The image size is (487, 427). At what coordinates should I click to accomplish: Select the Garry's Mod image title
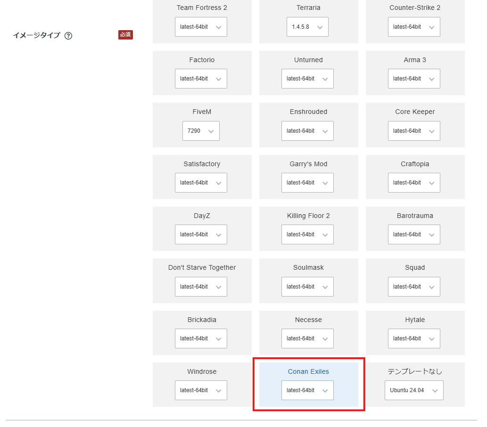click(x=308, y=164)
